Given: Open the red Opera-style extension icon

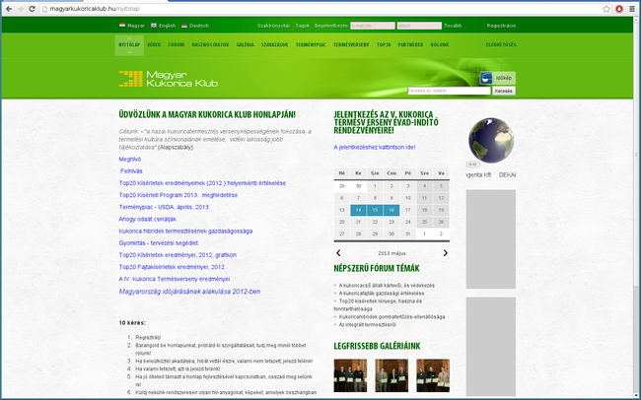Looking at the screenshot, I should tap(619, 9).
